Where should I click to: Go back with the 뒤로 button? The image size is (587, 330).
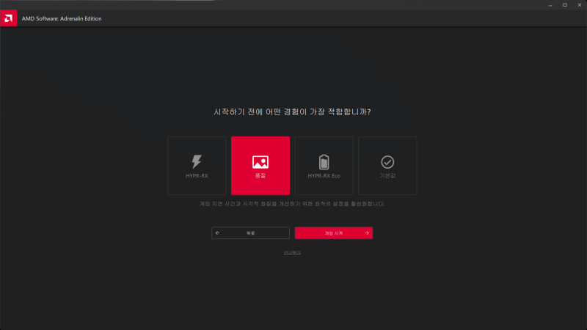click(250, 232)
